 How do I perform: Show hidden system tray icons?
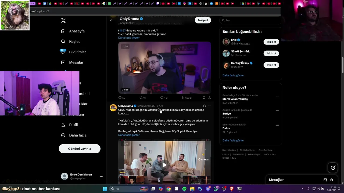tap(302, 189)
